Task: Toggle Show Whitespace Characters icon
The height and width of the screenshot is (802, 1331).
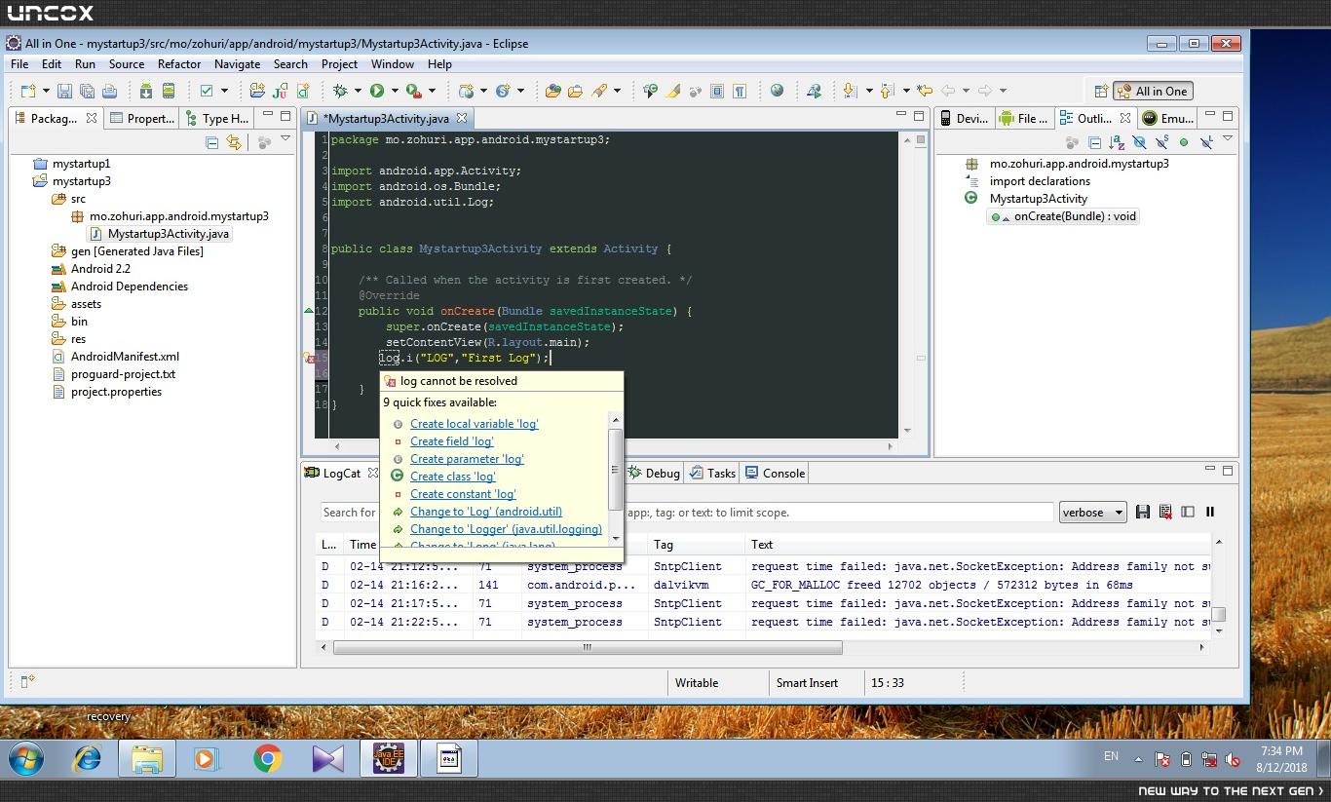Action: pyautogui.click(x=740, y=91)
